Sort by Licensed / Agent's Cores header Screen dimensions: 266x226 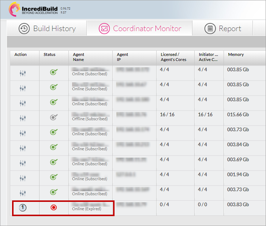[175, 58]
